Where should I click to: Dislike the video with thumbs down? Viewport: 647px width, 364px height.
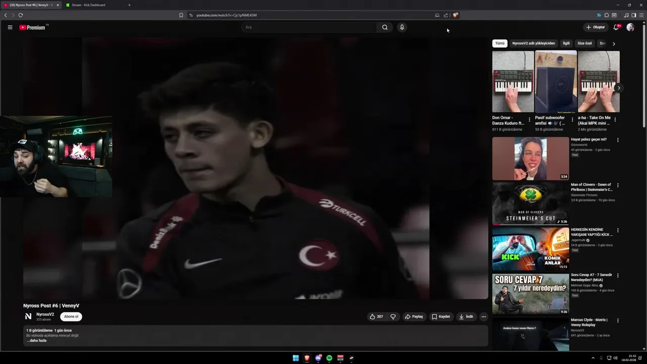tap(393, 316)
